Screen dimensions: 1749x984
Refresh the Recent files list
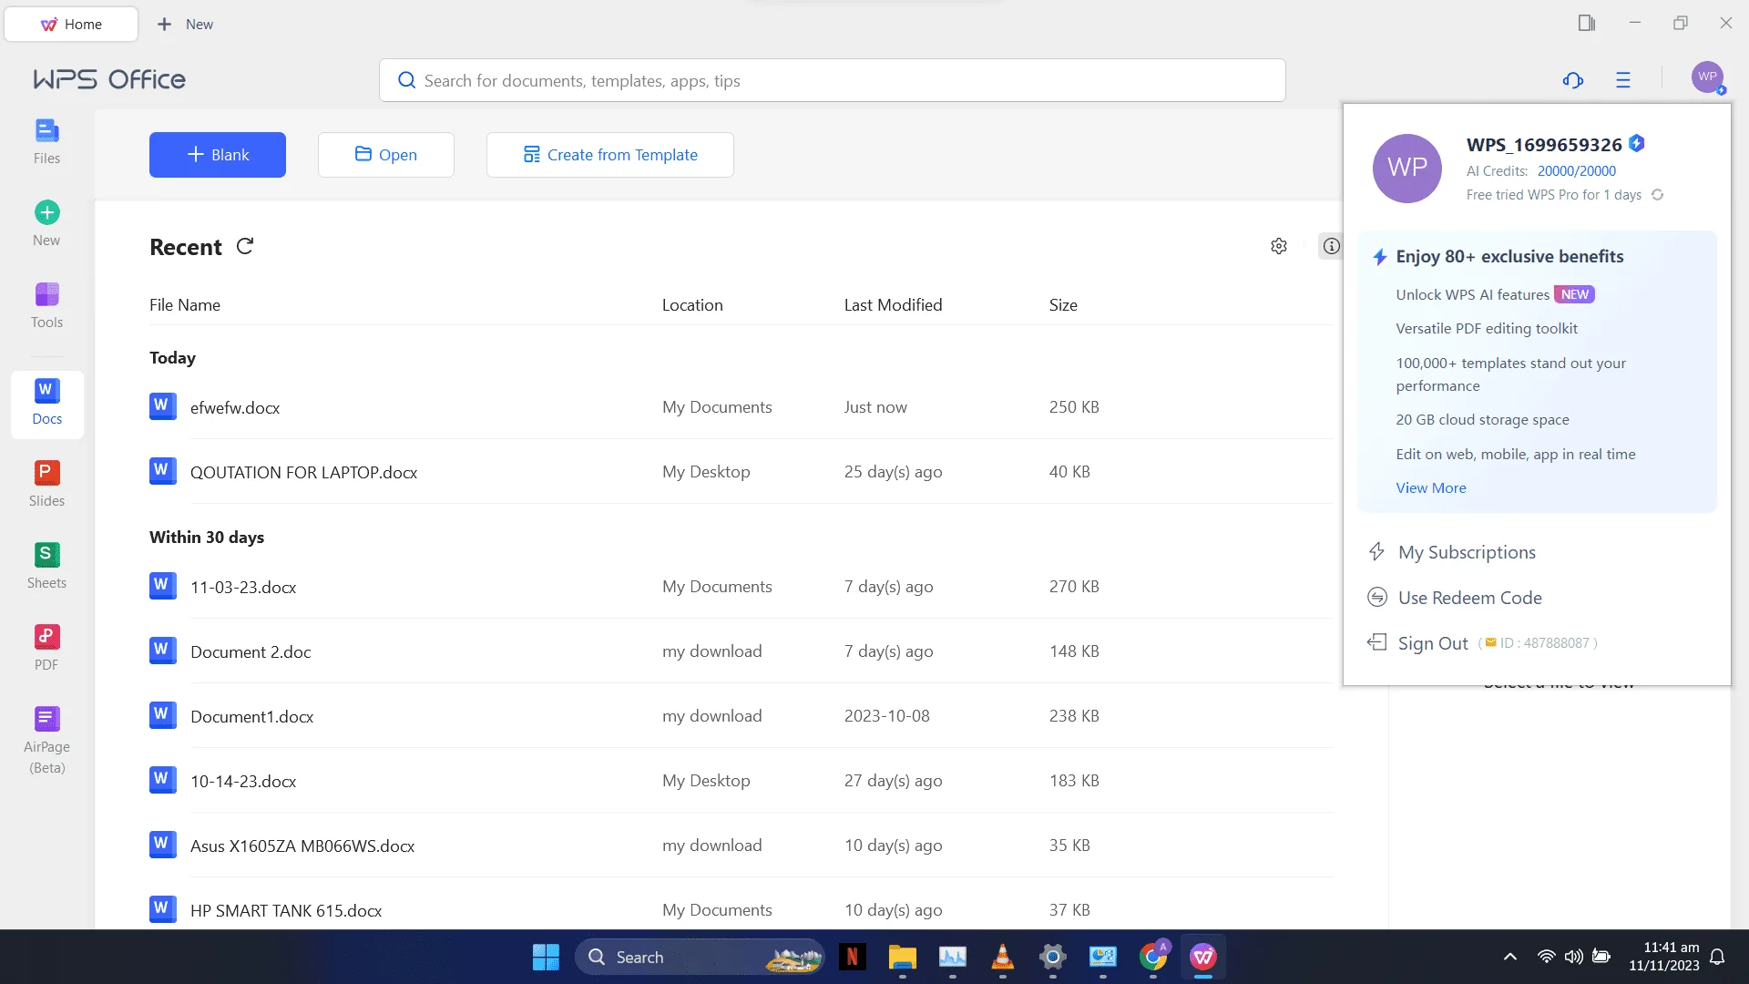pyautogui.click(x=245, y=246)
